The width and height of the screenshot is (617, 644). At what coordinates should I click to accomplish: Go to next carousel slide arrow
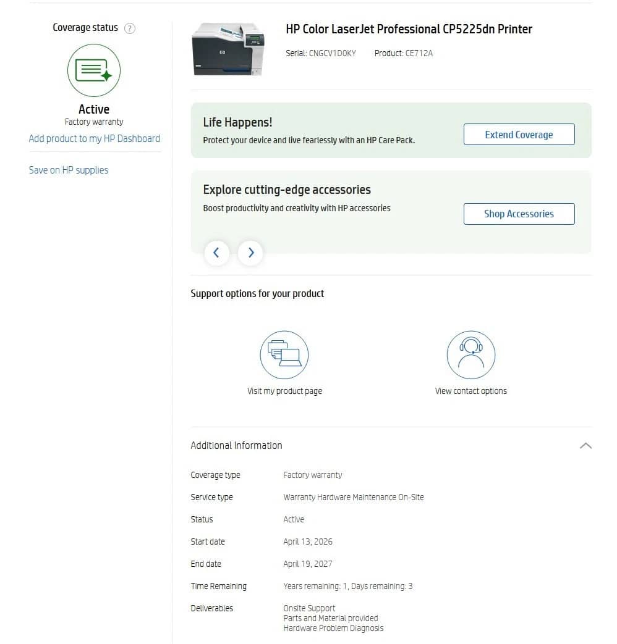click(250, 253)
